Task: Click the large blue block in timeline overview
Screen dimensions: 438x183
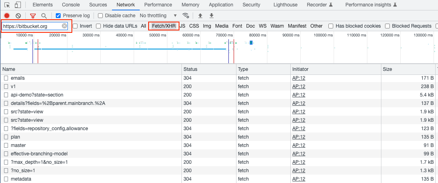Action: [251, 42]
